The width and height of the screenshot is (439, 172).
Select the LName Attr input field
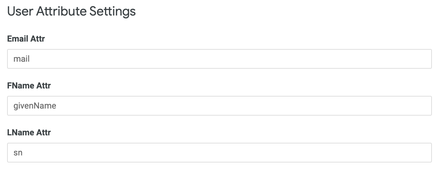(219, 153)
